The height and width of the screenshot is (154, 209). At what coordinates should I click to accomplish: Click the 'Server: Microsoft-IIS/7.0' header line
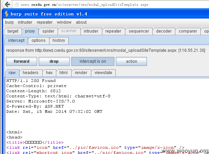tap(40, 101)
